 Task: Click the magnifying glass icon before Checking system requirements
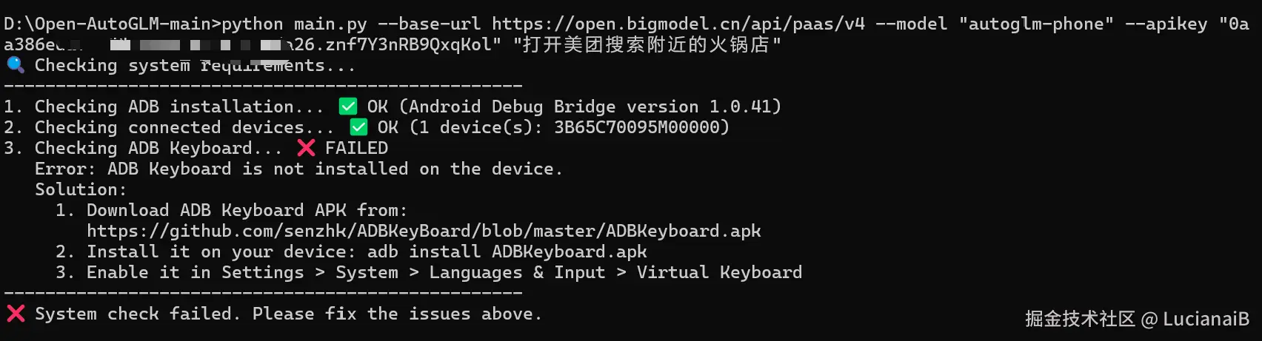[x=15, y=64]
